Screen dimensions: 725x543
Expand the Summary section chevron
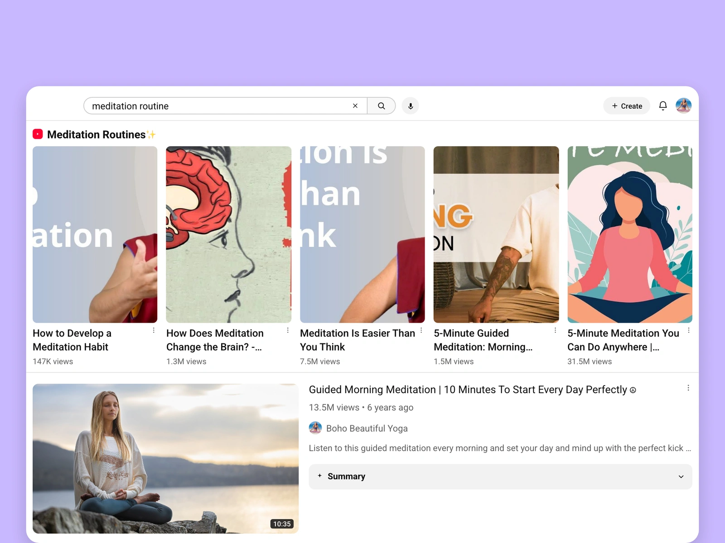[x=681, y=476]
